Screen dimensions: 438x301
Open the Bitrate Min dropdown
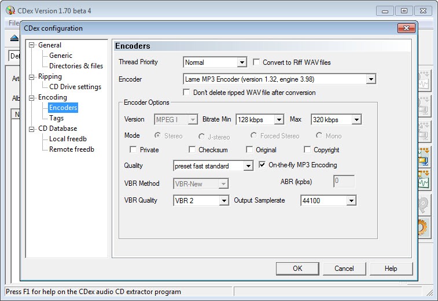(x=279, y=120)
